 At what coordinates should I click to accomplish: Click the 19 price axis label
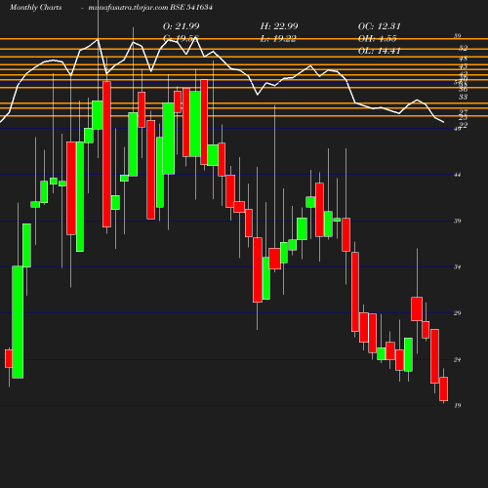(458, 405)
